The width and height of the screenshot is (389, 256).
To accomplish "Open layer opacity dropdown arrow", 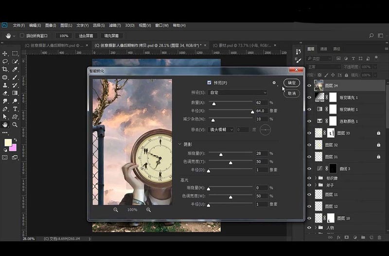I will 375,67.
